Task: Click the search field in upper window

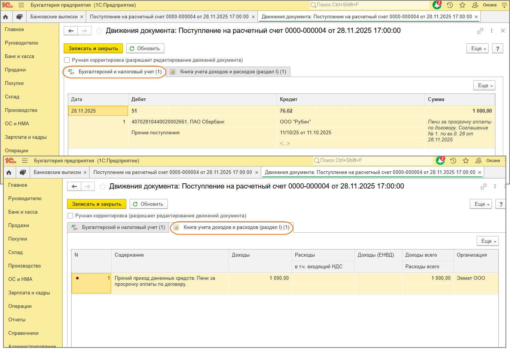Action: (x=369, y=5)
